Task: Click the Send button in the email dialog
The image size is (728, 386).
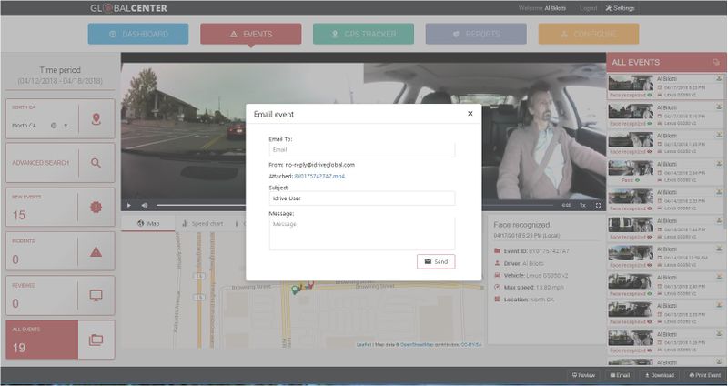Action: [436, 261]
